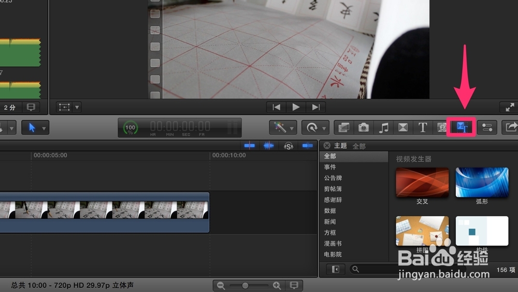
Task: Click the 00:00:05:00 ruler mark
Action: (x=50, y=155)
